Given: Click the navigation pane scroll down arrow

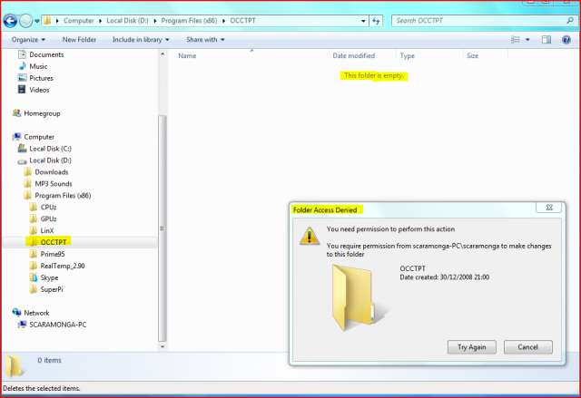Looking at the screenshot, I should (x=162, y=347).
